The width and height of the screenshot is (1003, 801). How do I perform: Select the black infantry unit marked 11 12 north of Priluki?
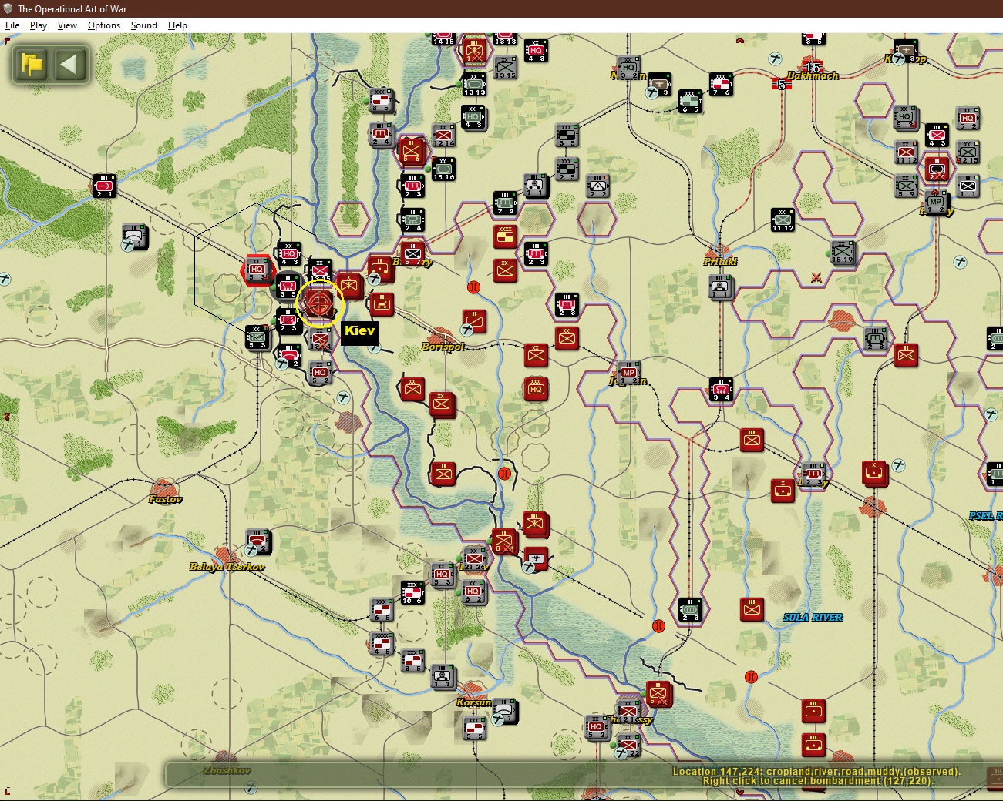pyautogui.click(x=783, y=220)
